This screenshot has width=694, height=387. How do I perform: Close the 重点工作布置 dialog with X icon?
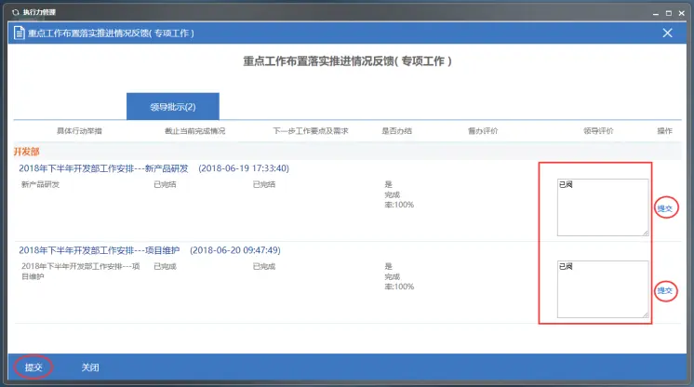coord(667,33)
